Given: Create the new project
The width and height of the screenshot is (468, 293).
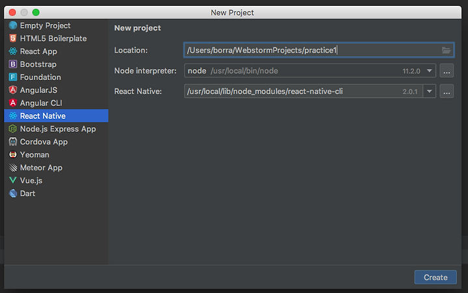Looking at the screenshot, I should [435, 277].
